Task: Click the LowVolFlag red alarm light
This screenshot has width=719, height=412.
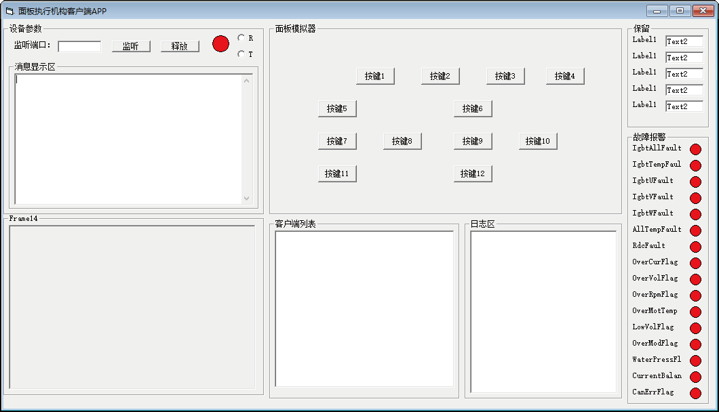Action: (695, 328)
